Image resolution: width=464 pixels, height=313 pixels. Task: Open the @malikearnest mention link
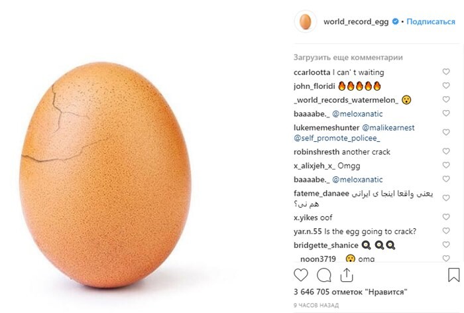388,127
